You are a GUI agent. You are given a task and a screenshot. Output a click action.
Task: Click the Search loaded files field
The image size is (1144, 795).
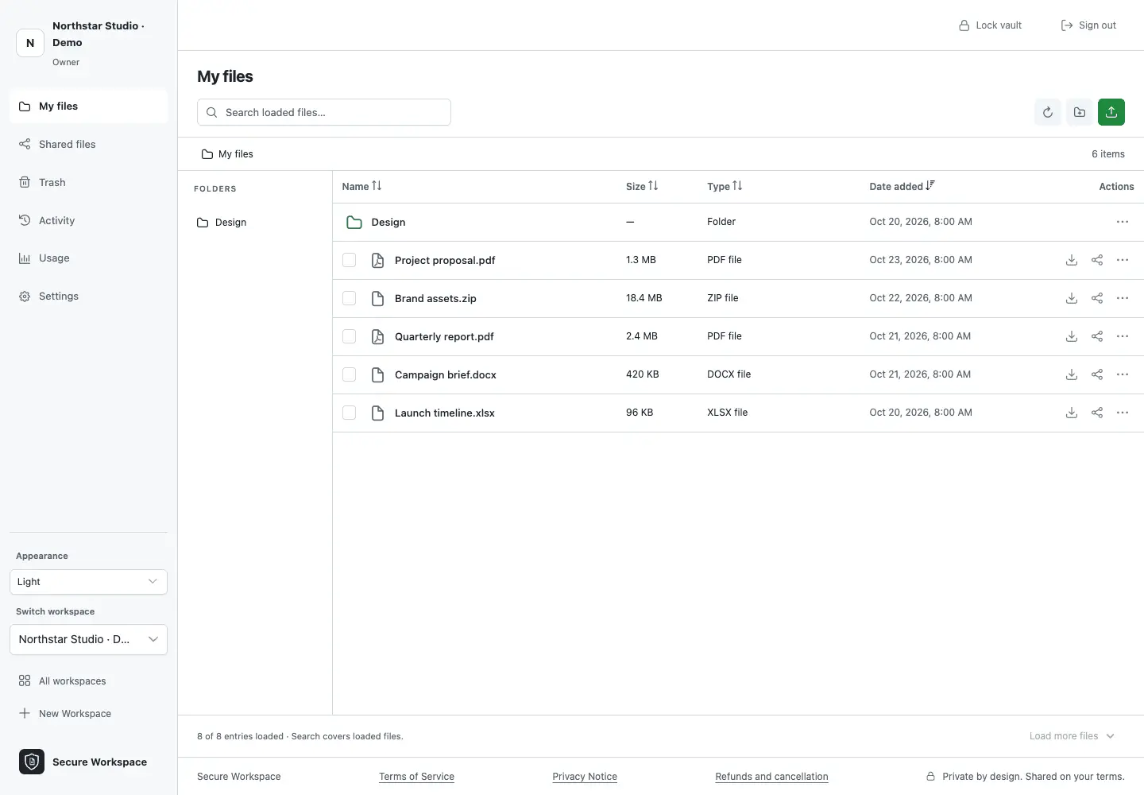click(324, 112)
